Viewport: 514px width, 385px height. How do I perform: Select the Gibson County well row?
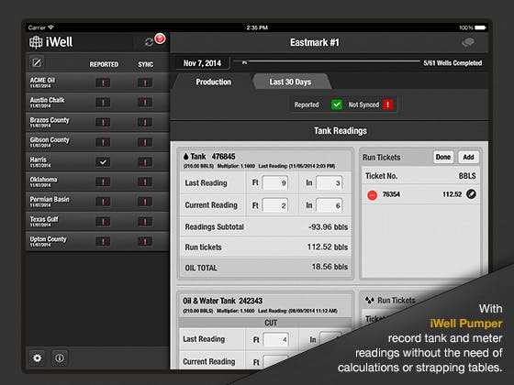[97, 142]
